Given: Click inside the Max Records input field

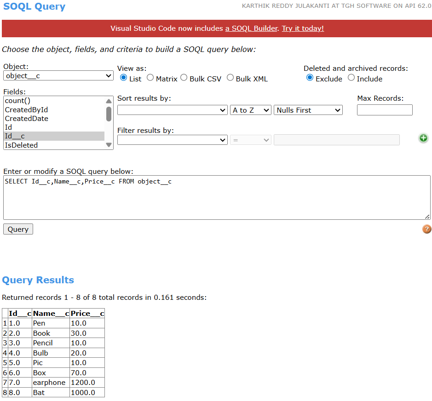Looking at the screenshot, I should (x=385, y=110).
